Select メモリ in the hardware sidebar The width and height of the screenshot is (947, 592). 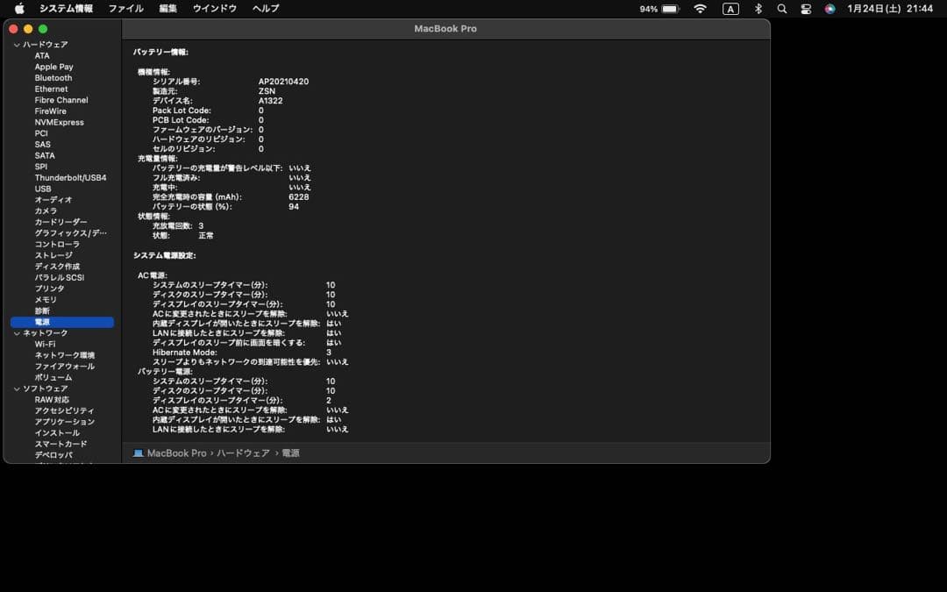(x=48, y=299)
